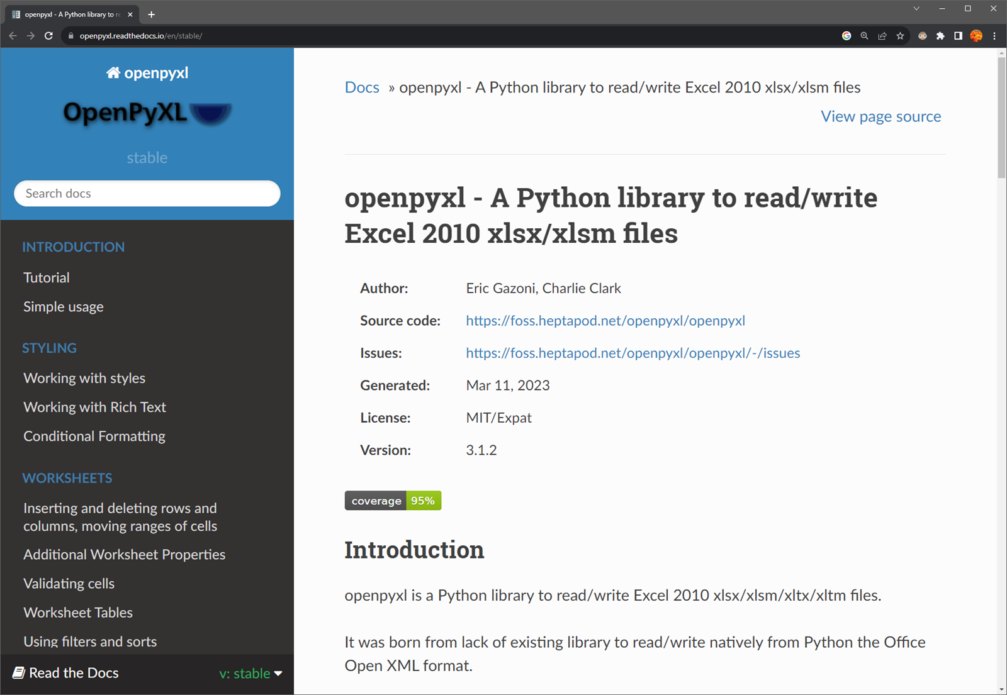Select the openpyxl browser tab
Image resolution: width=1007 pixels, height=695 pixels.
tap(72, 14)
